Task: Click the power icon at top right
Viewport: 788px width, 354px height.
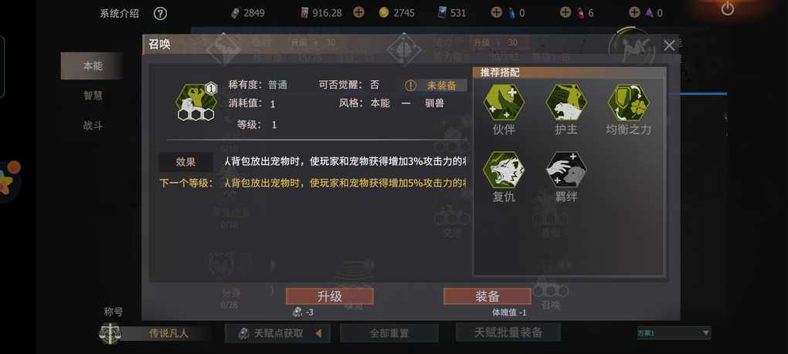Action: point(727,8)
